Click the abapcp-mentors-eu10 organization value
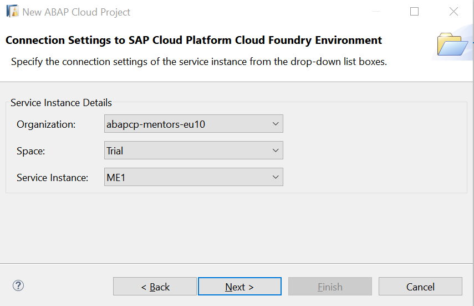The width and height of the screenshot is (474, 306). [156, 124]
